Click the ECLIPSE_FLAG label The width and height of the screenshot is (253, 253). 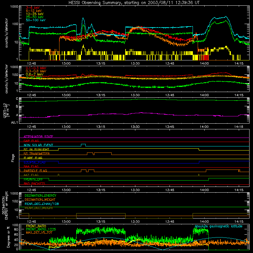tap(34, 162)
